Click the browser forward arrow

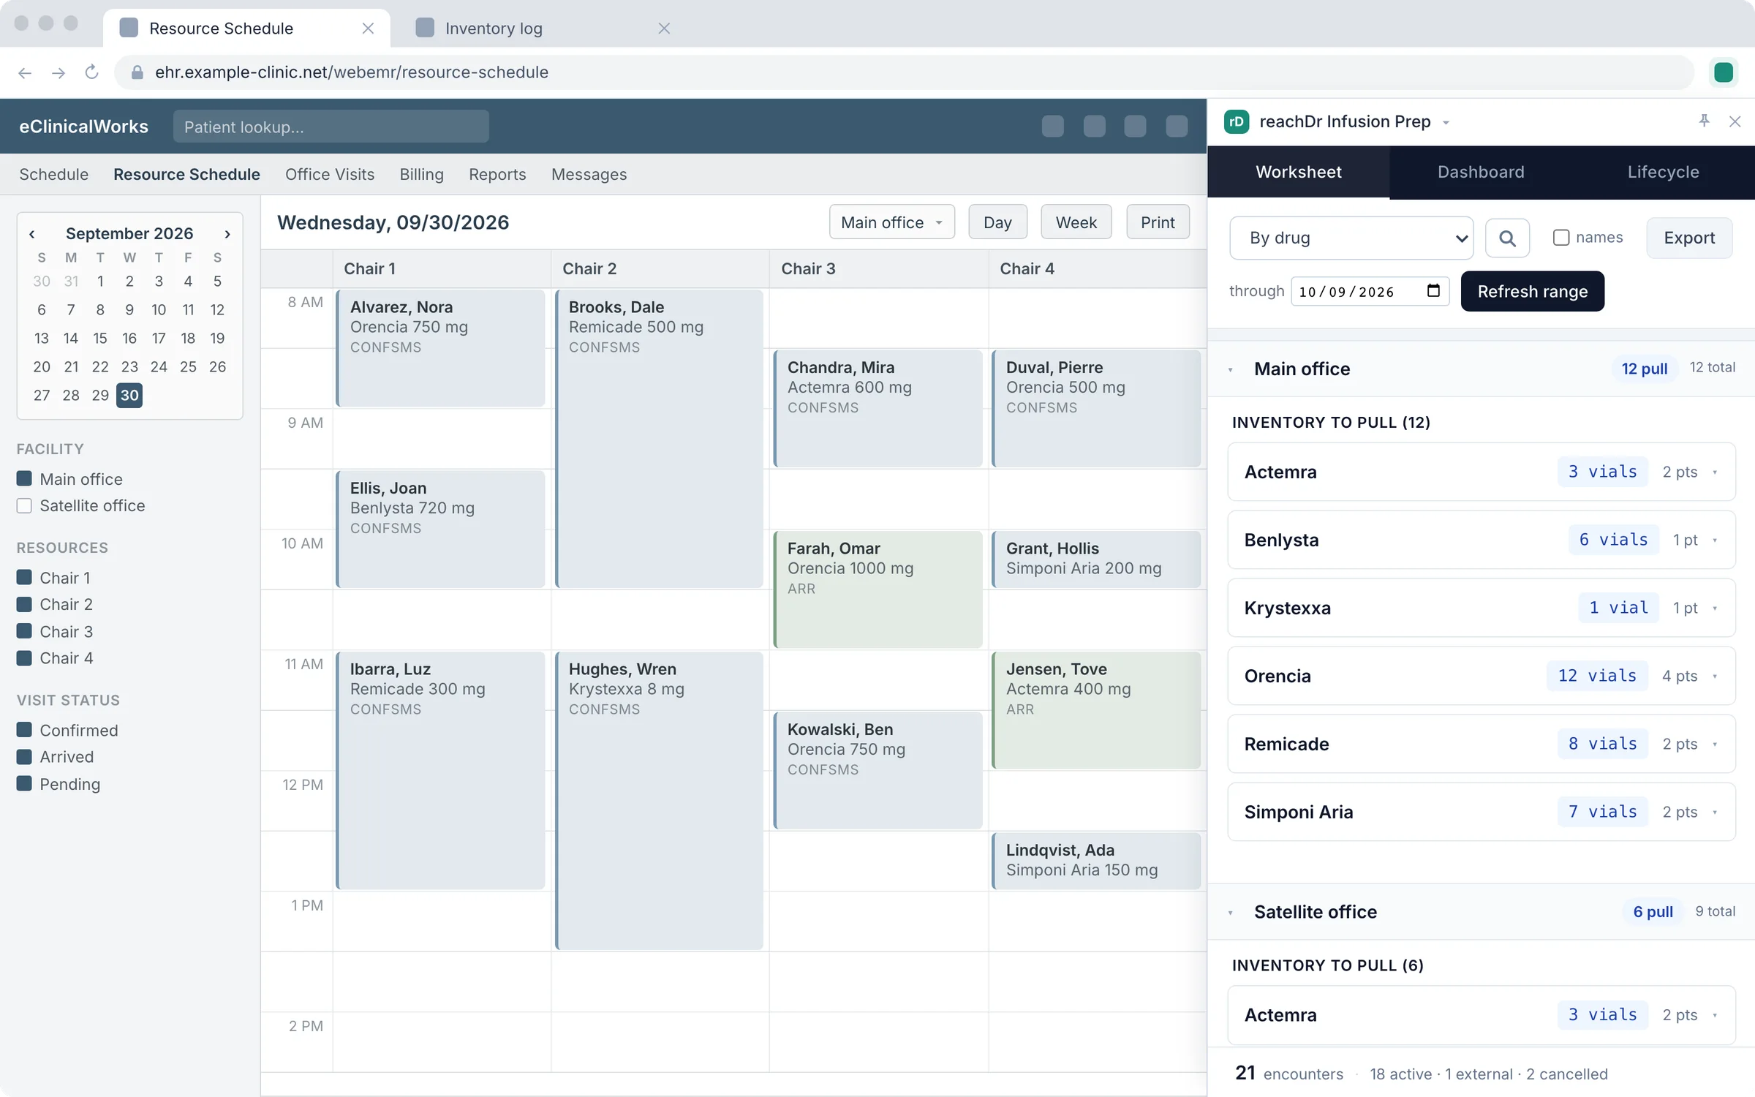[58, 72]
